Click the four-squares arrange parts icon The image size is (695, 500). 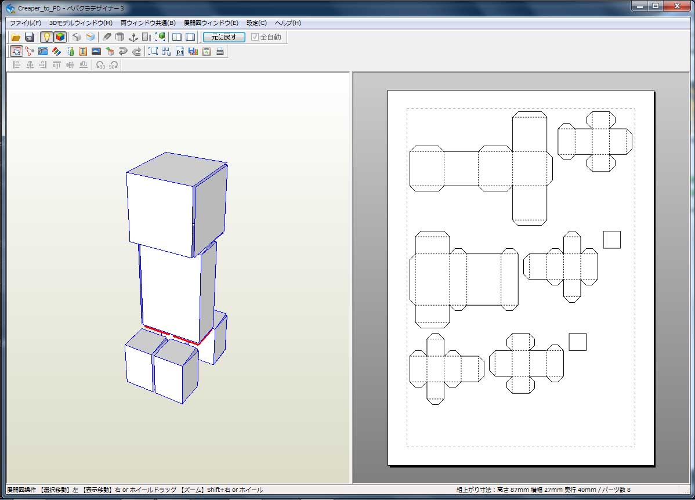[x=166, y=52]
